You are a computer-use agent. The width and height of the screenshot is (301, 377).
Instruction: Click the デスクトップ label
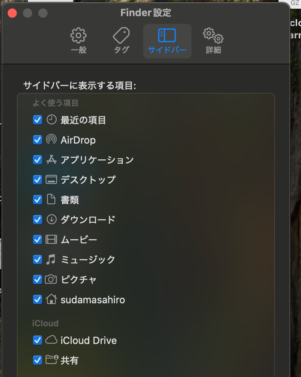(x=88, y=180)
